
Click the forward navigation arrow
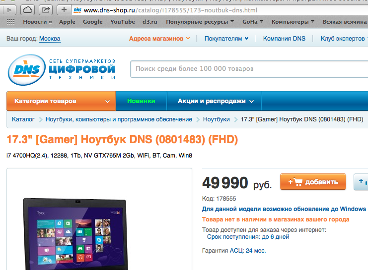pos(9,10)
